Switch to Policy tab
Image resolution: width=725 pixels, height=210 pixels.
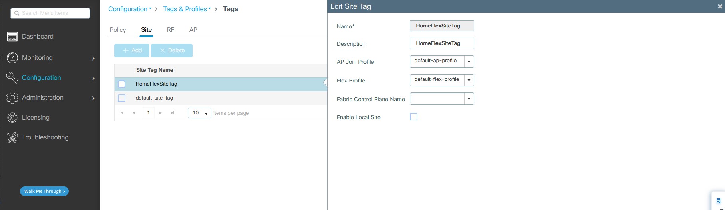(118, 30)
